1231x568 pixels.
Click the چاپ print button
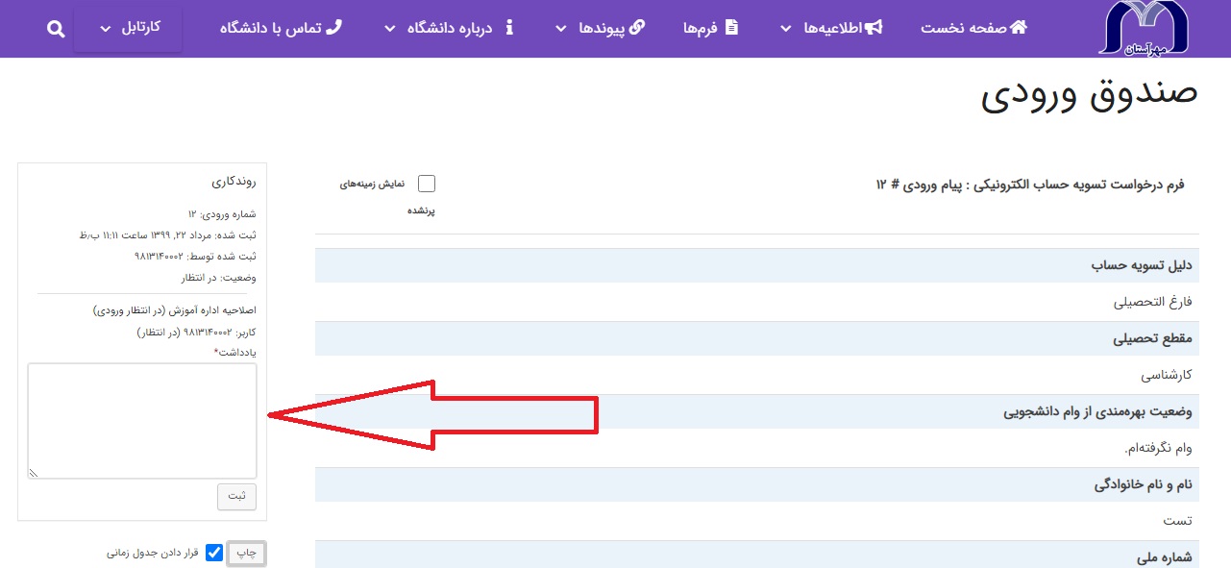click(x=247, y=554)
